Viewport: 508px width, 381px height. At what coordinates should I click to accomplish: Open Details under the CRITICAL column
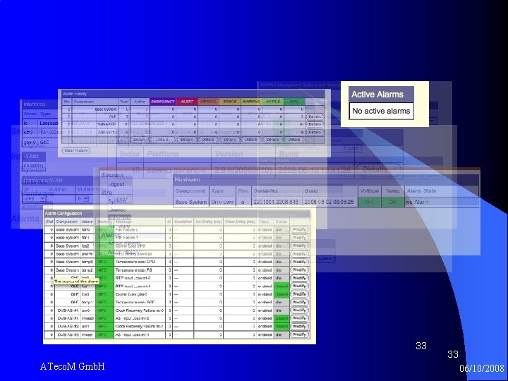click(x=208, y=140)
